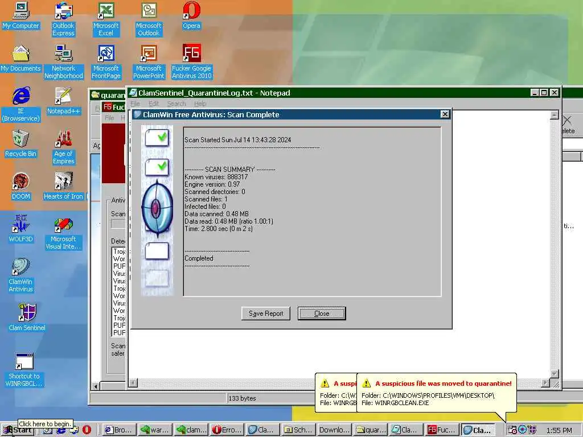
Task: Click the quarantine notification balloon for WINRGBCLEAN.EXE
Action: pos(436,393)
